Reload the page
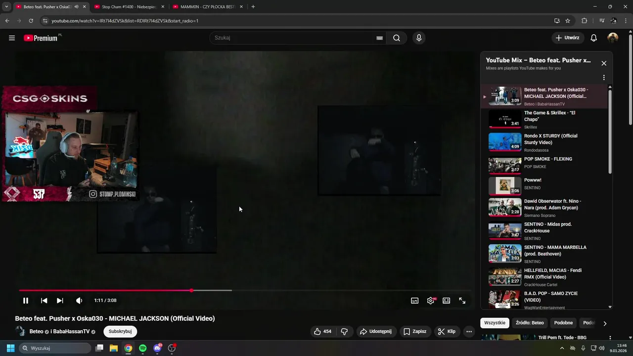Viewport: 633px width, 356px height. (31, 21)
